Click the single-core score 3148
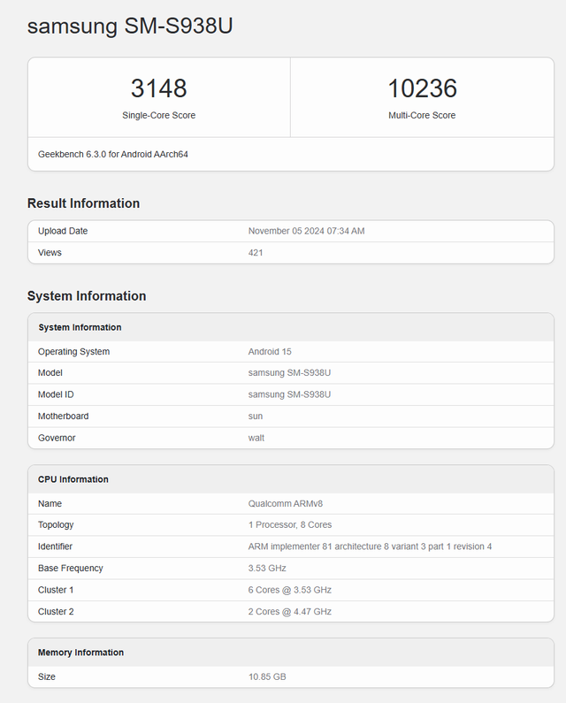The width and height of the screenshot is (566, 703). [159, 88]
